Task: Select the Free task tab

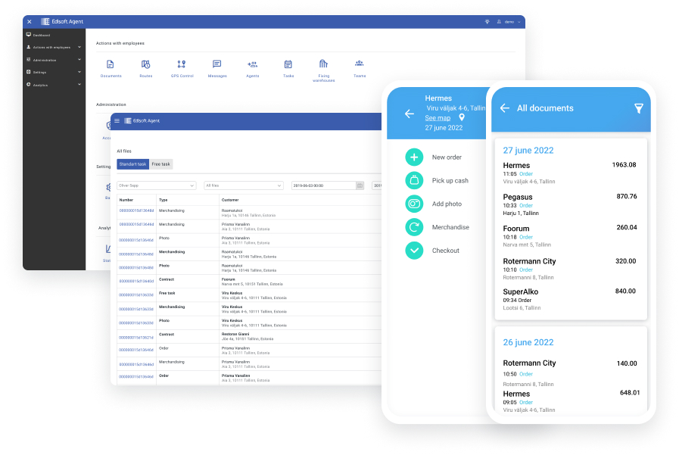Action: click(x=161, y=164)
